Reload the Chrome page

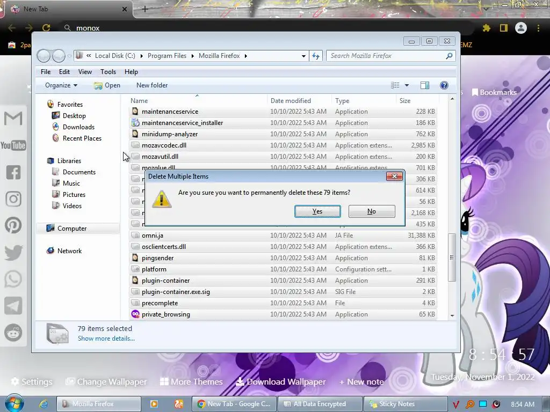[46, 28]
